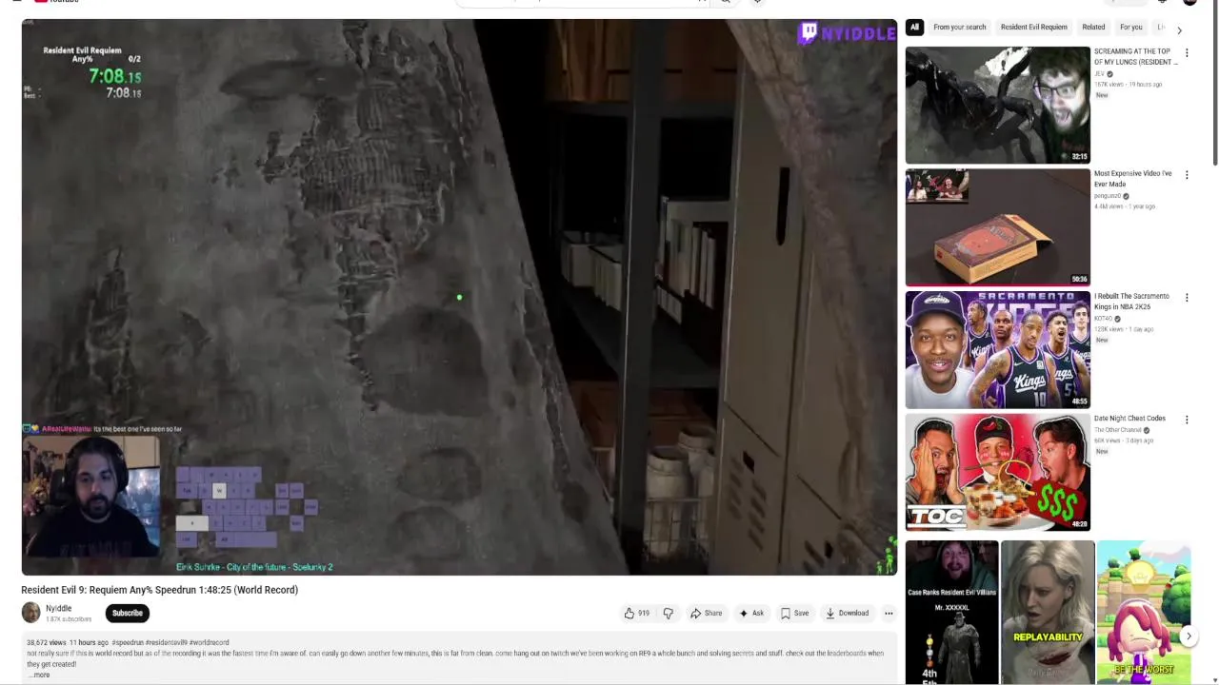Select the From your search chip
Image resolution: width=1219 pixels, height=685 pixels.
coord(959,28)
